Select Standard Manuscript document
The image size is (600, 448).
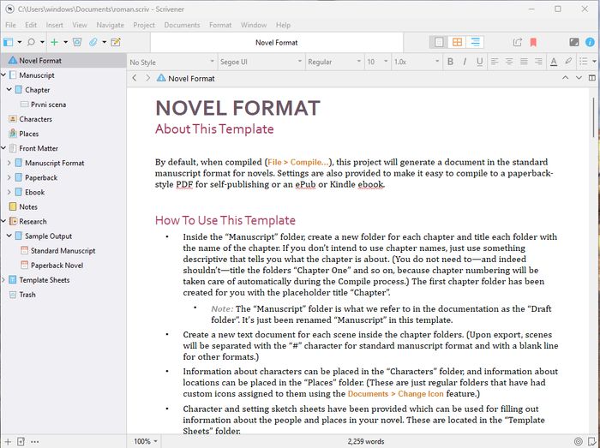(63, 250)
